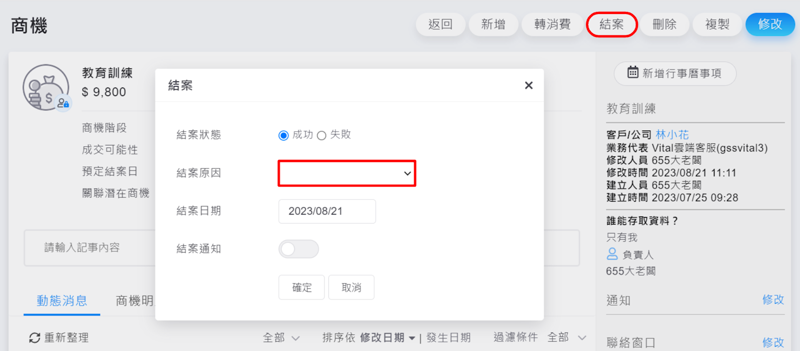Click 修改 link beside 通知
This screenshot has height=351, width=800.
772,299
